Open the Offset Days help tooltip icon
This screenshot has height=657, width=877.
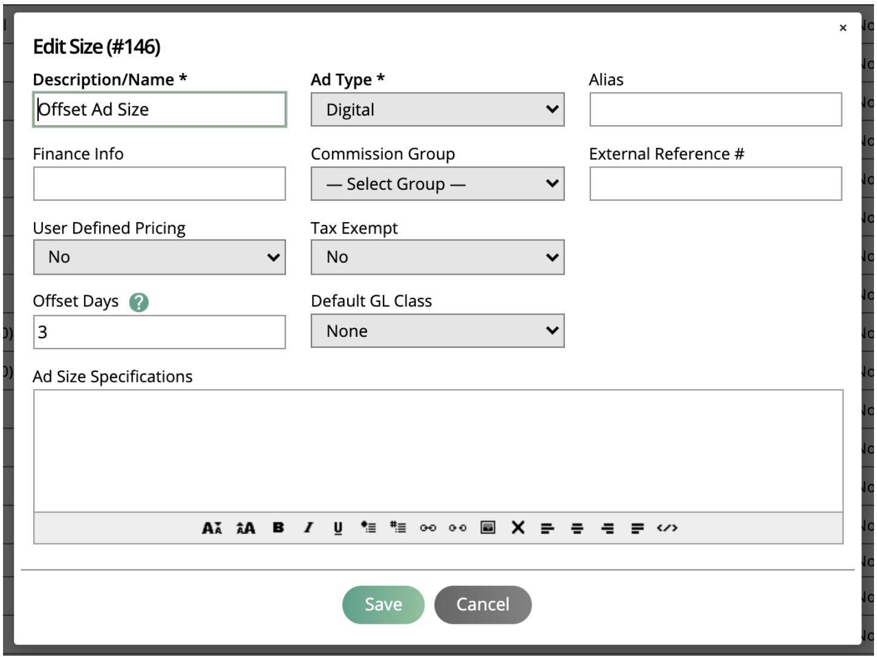138,302
